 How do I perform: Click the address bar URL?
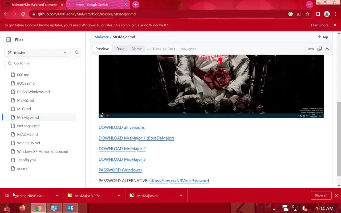click(87, 14)
